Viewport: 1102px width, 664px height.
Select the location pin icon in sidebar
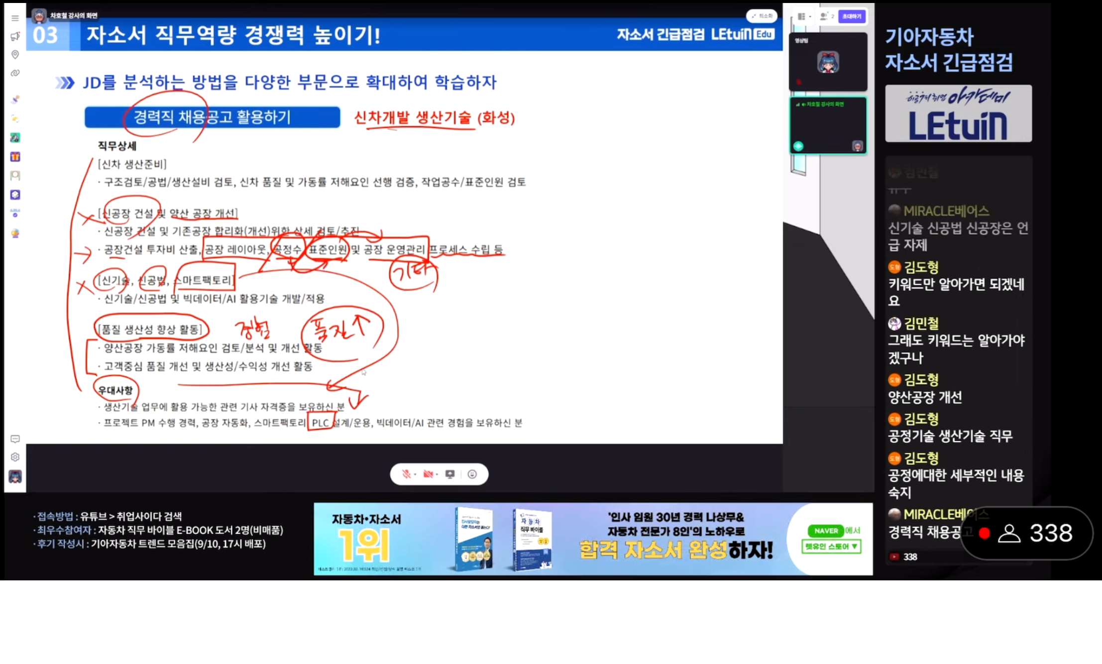15,54
